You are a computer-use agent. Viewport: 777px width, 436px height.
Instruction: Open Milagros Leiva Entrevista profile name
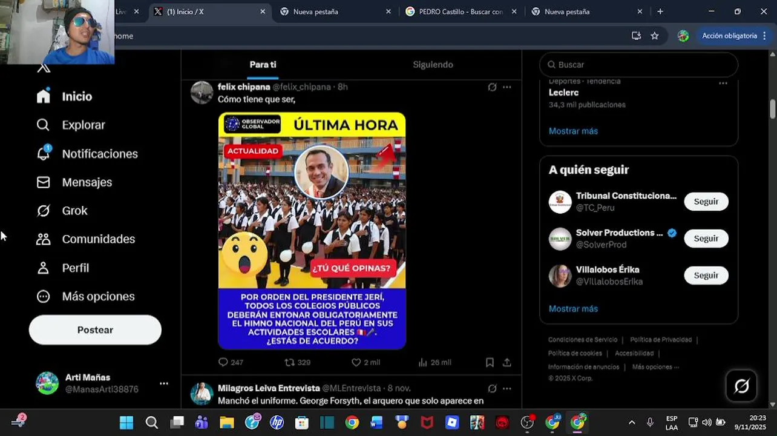point(269,388)
